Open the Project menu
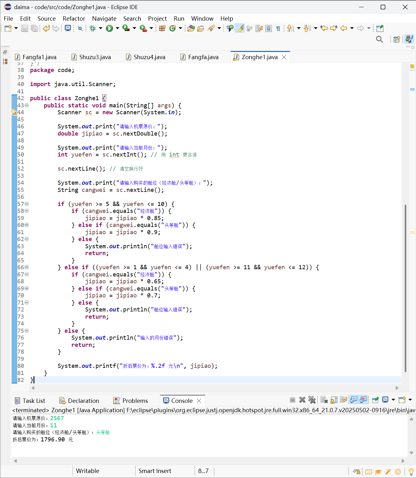This screenshot has height=478, width=416. tap(157, 18)
